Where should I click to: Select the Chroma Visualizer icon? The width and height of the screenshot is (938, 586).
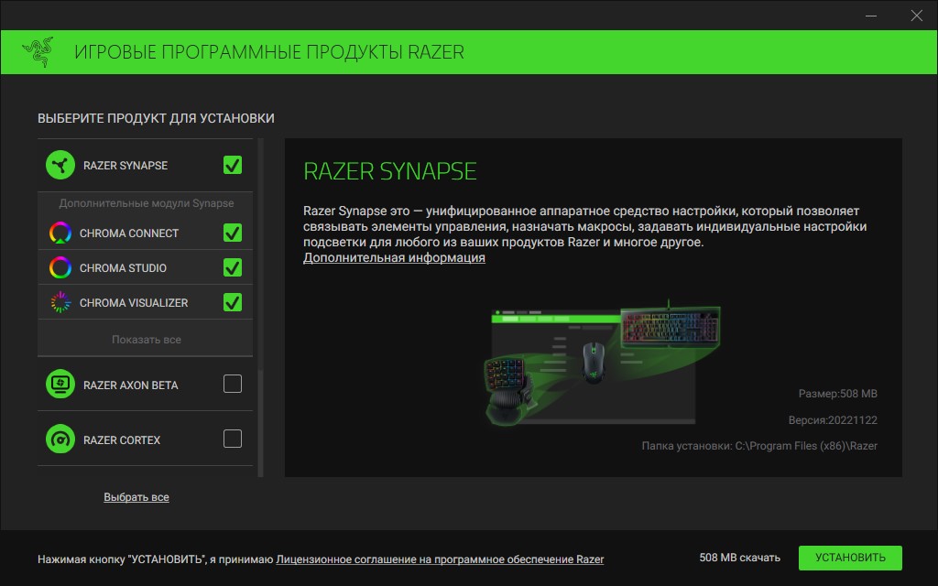[60, 302]
